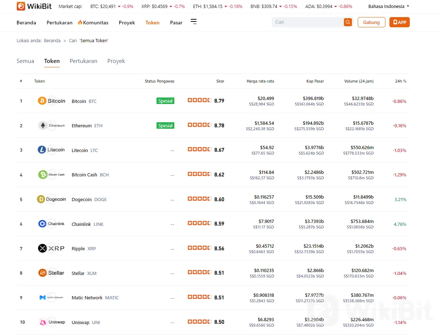Open the Uniswap UNI token name link
This screenshot has height=335, width=440.
click(86, 322)
